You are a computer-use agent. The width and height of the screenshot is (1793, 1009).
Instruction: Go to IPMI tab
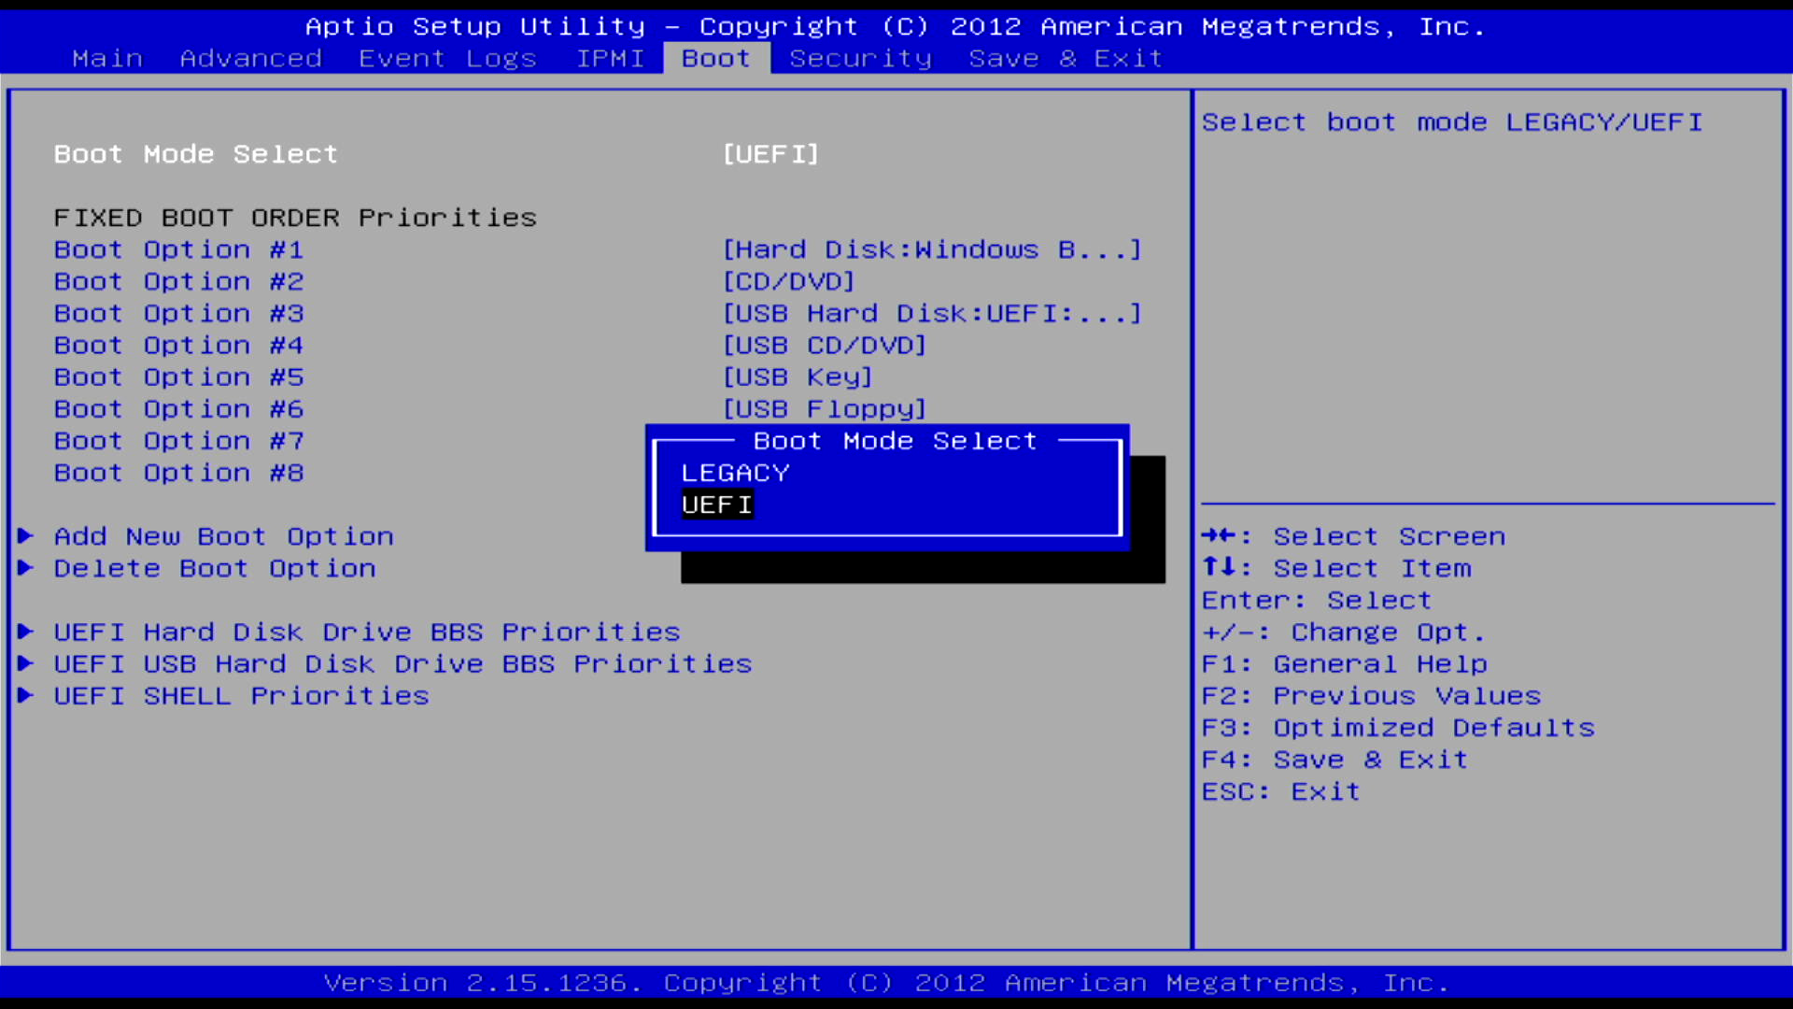click(610, 59)
